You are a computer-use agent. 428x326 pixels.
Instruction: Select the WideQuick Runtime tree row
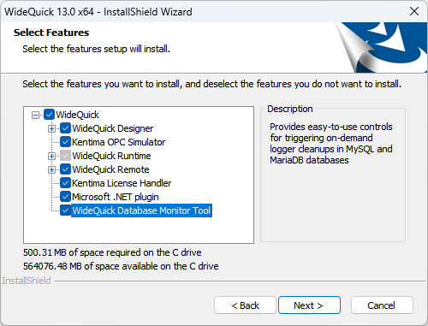click(111, 156)
